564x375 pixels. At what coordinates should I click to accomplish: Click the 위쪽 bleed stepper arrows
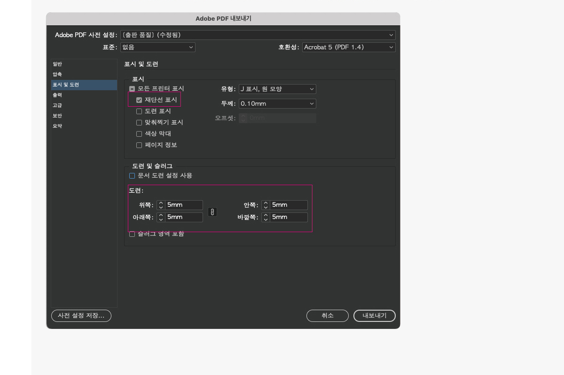tap(161, 205)
